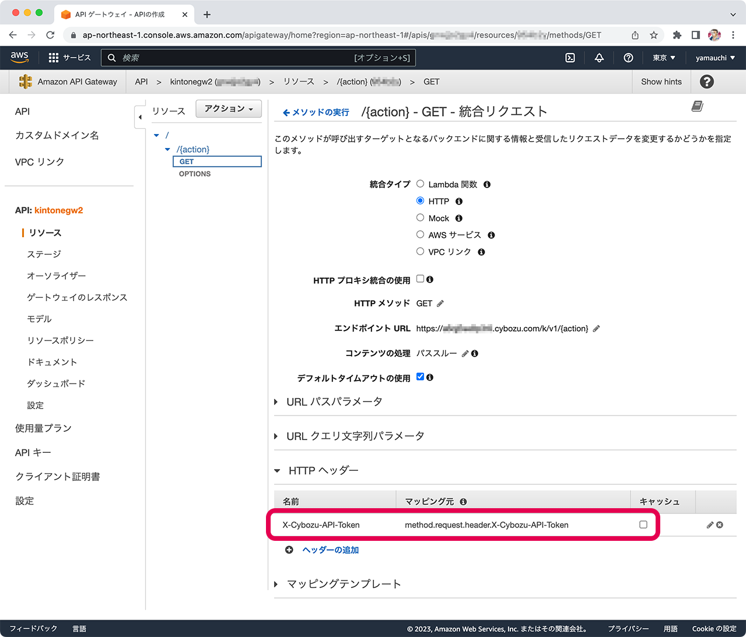Collapse the /{action} resource node
The height and width of the screenshot is (637, 746).
(168, 150)
